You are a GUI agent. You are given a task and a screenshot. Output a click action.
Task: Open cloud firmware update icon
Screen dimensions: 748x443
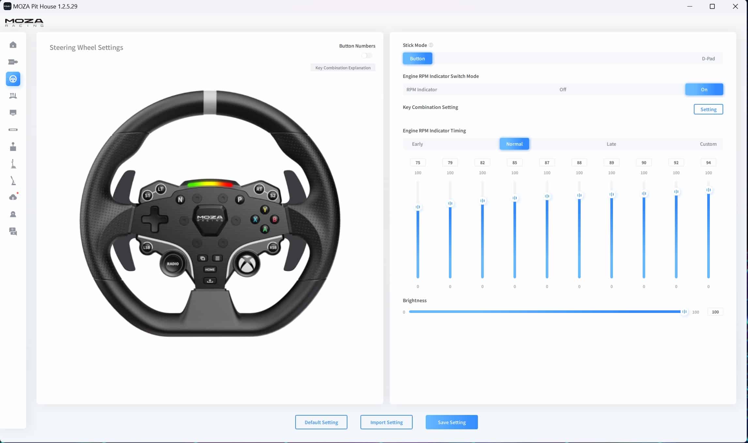pyautogui.click(x=13, y=197)
